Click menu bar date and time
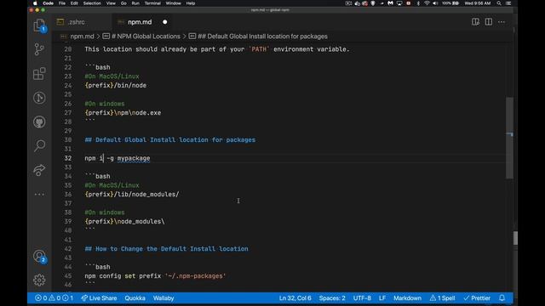This screenshot has width=545, height=306. point(478,3)
